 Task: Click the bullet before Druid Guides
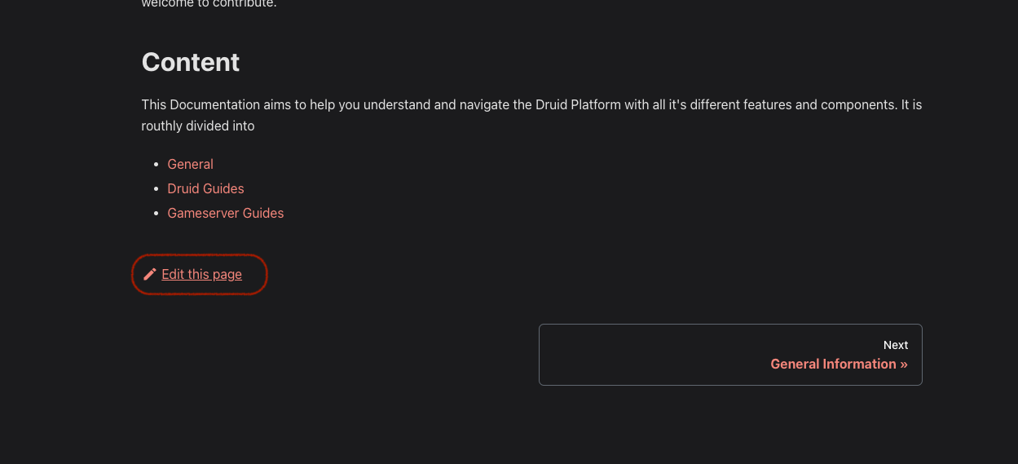point(156,189)
